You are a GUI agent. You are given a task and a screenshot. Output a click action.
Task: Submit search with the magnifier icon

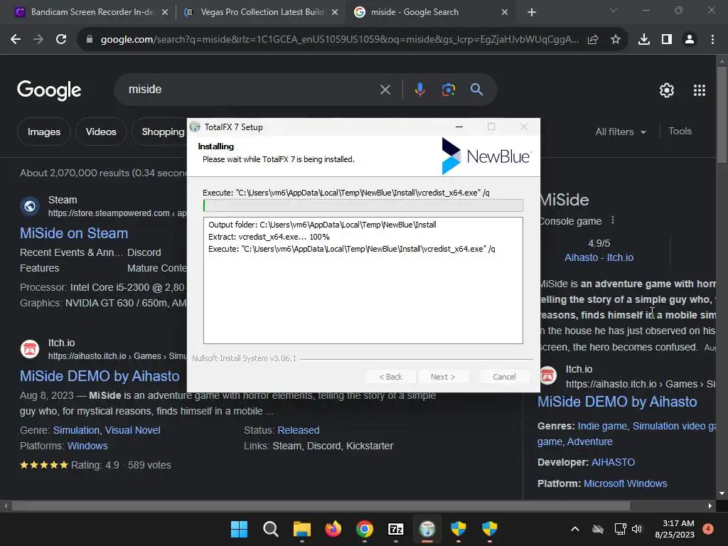476,89
